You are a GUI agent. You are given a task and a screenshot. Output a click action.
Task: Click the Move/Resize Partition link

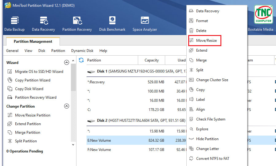coord(33,115)
